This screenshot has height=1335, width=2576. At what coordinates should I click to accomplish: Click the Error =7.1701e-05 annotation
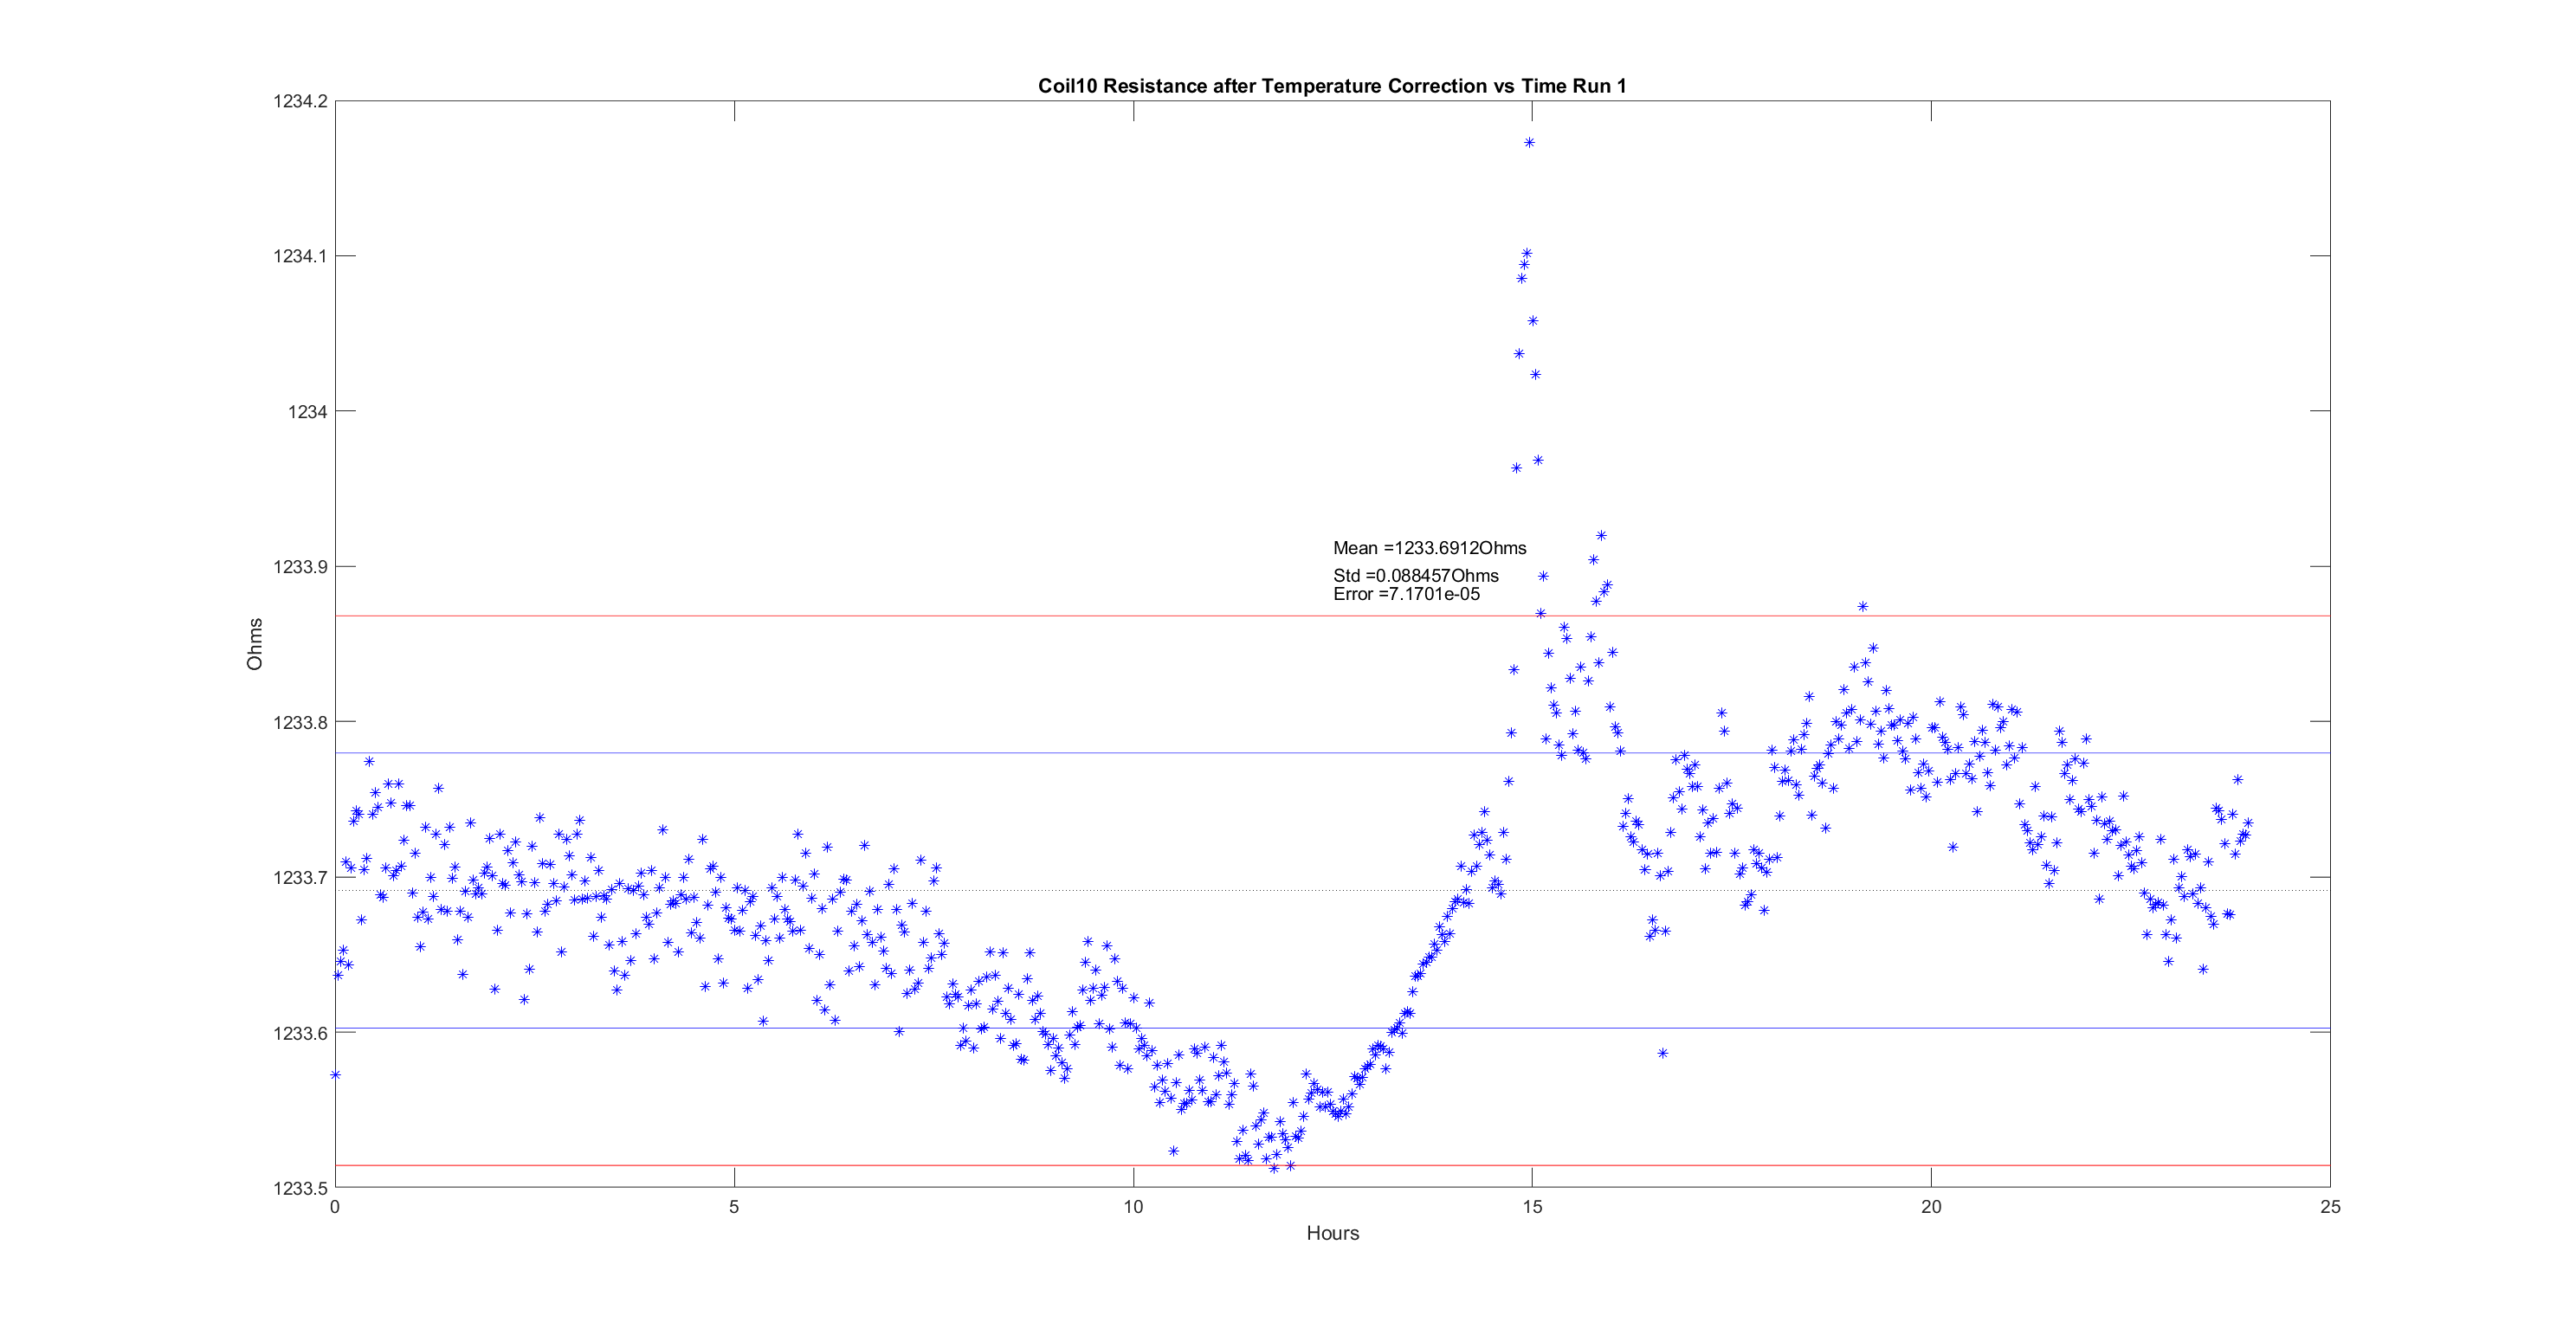[1406, 594]
